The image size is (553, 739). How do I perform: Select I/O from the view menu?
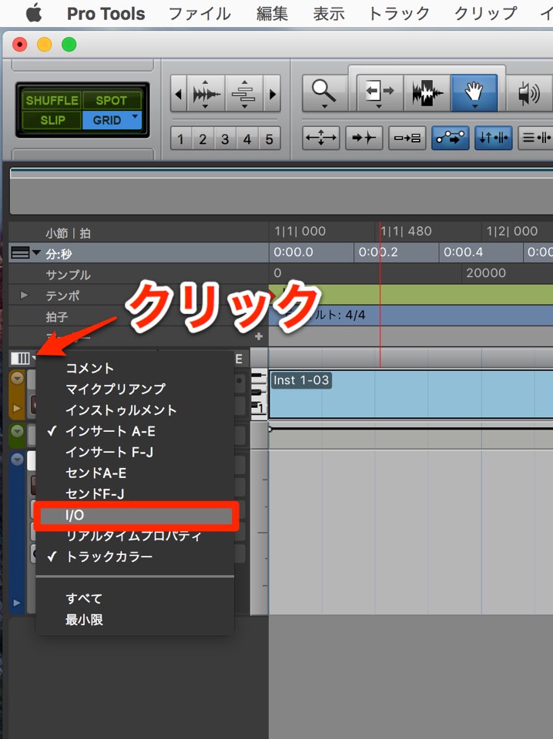click(x=136, y=515)
